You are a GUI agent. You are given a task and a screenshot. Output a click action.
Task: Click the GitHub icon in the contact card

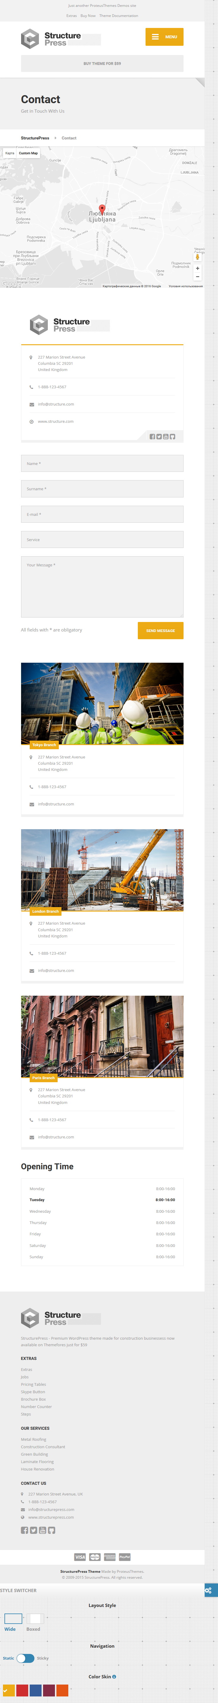pyautogui.click(x=173, y=436)
